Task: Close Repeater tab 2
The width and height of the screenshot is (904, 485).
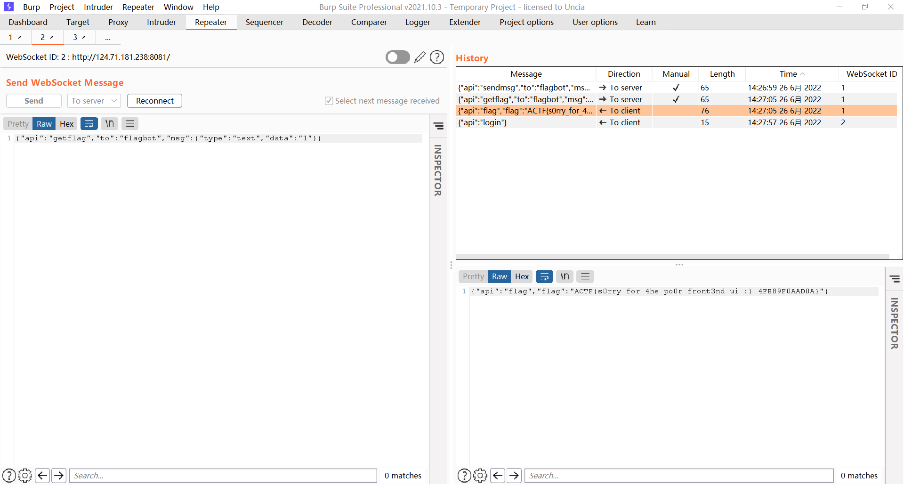Action: pos(52,37)
